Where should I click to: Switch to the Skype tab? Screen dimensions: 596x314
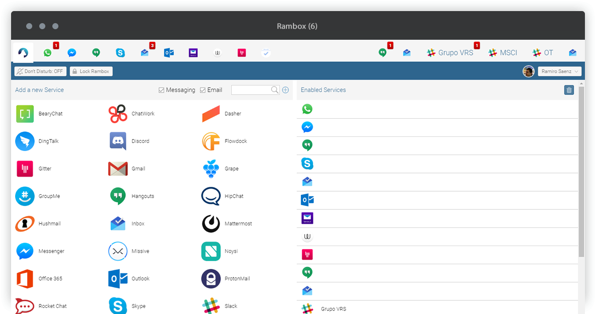(120, 53)
